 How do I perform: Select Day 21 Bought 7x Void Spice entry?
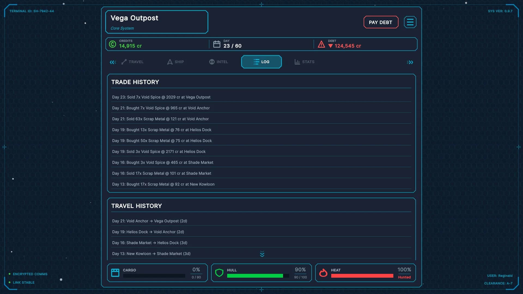point(261,108)
